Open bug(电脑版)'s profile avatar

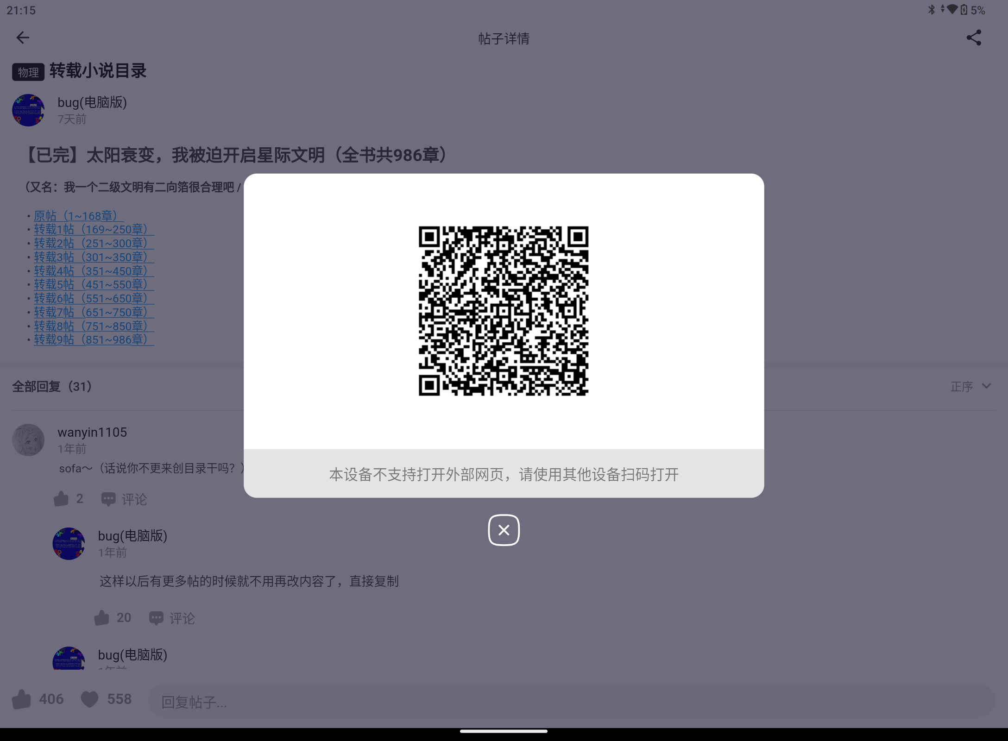tap(28, 110)
